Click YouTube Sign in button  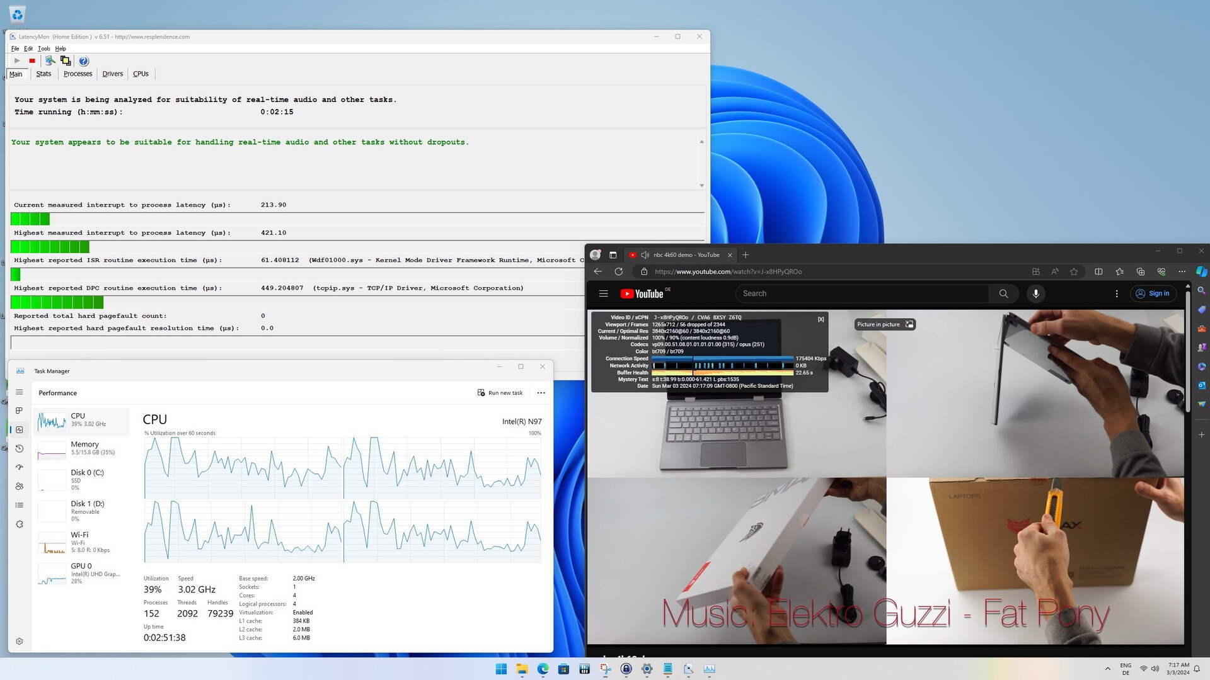point(1152,293)
